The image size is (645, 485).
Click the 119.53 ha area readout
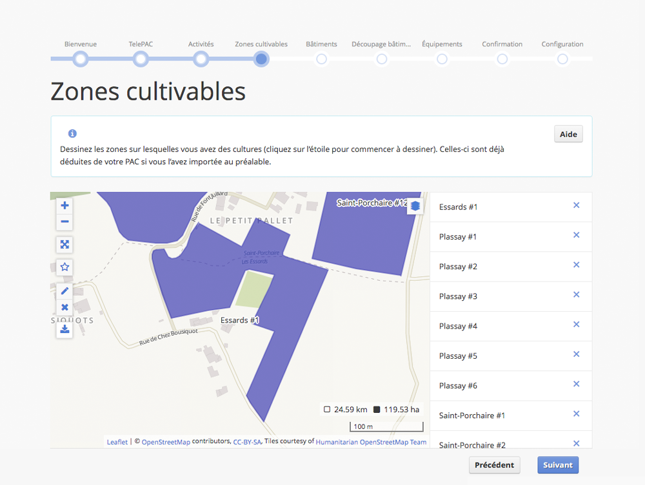click(397, 410)
